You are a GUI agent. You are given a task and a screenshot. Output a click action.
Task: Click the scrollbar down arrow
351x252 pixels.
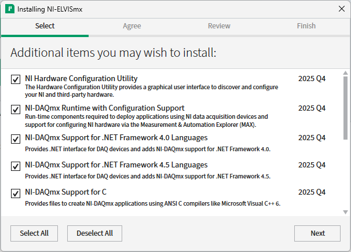tap(345, 212)
